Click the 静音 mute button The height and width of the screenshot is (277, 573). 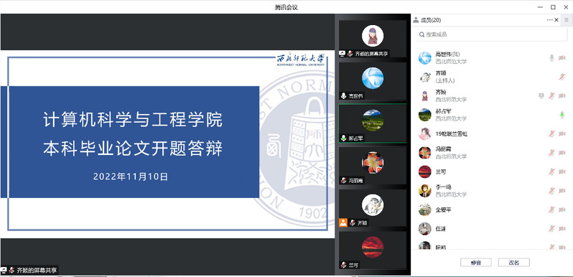[476, 263]
